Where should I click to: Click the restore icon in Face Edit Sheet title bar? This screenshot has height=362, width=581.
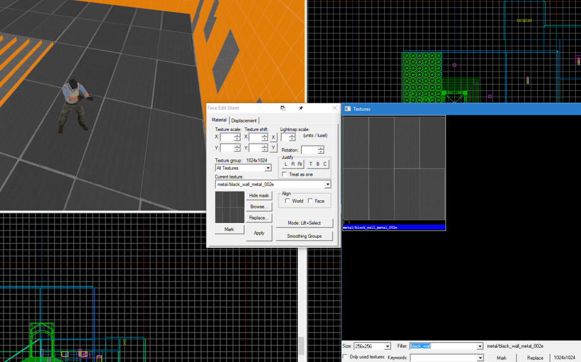click(x=283, y=108)
